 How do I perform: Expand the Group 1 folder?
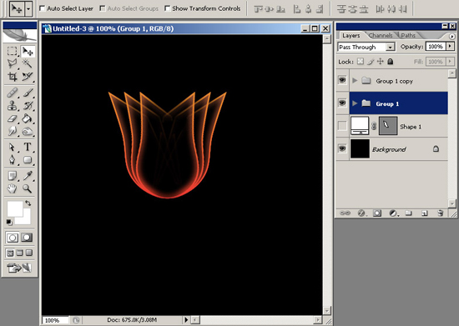(355, 103)
